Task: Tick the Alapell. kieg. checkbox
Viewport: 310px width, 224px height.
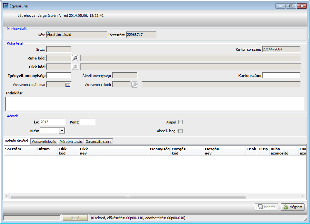Action: coord(181,131)
